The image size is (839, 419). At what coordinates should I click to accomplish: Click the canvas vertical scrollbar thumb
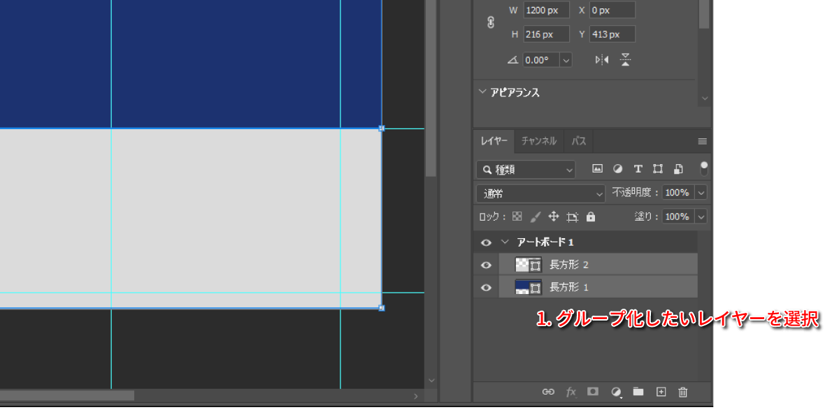[431, 88]
